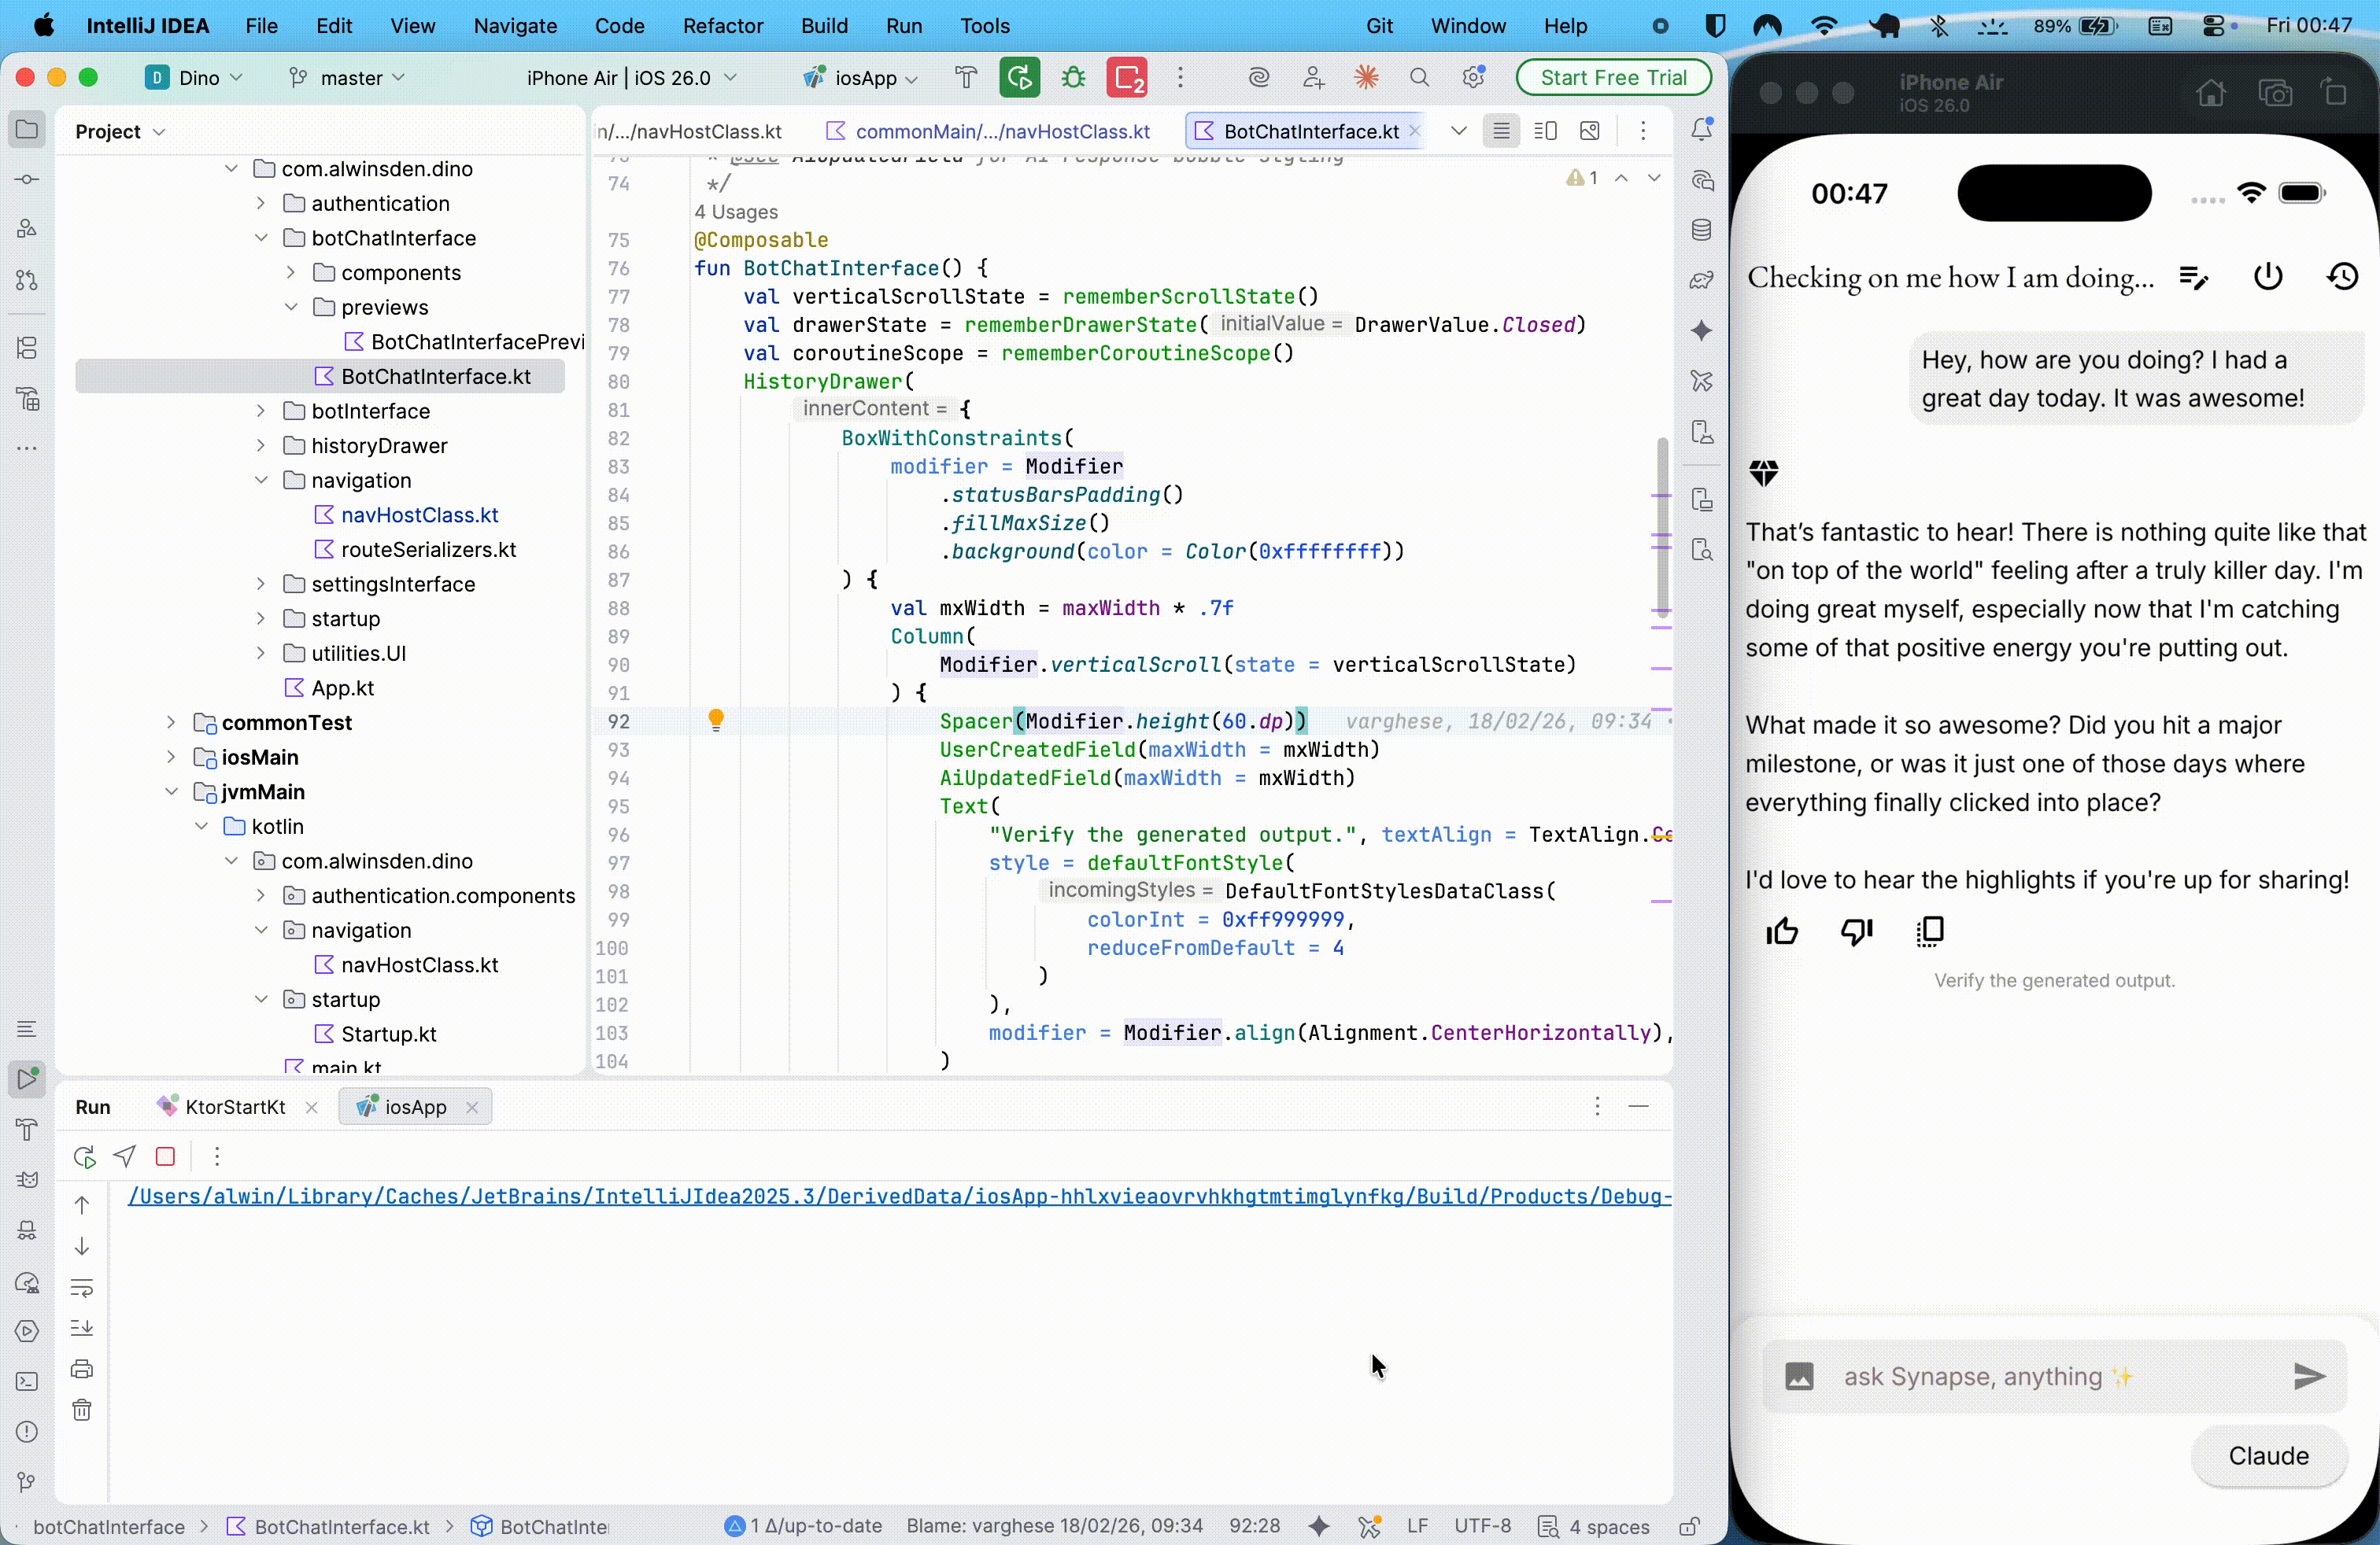Image resolution: width=2380 pixels, height=1545 pixels.
Task: Open Search Everywhere with the magnifier icon
Action: pos(1421,77)
